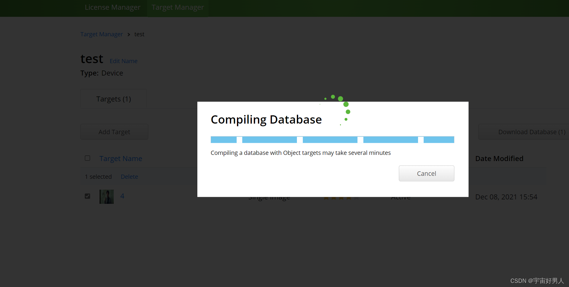This screenshot has height=287, width=569.
Task: Go to Target Manager breadcrumb link
Action: [x=102, y=34]
